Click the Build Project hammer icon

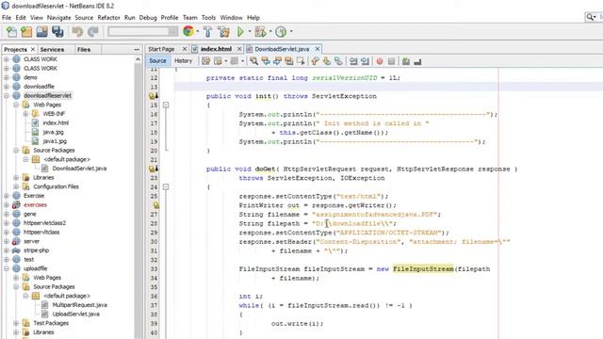pos(207,32)
